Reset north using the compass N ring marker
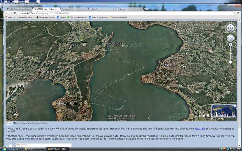Viewport: 242px width, 151px height. tap(231, 23)
